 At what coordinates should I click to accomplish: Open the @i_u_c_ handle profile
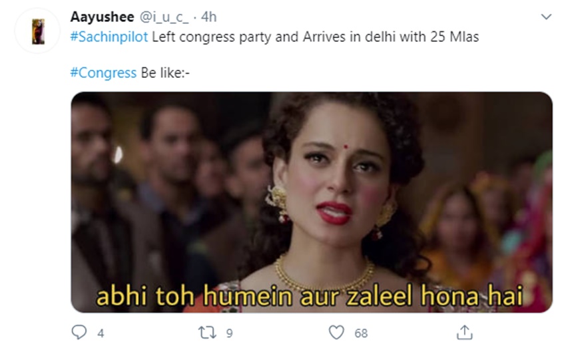(164, 17)
